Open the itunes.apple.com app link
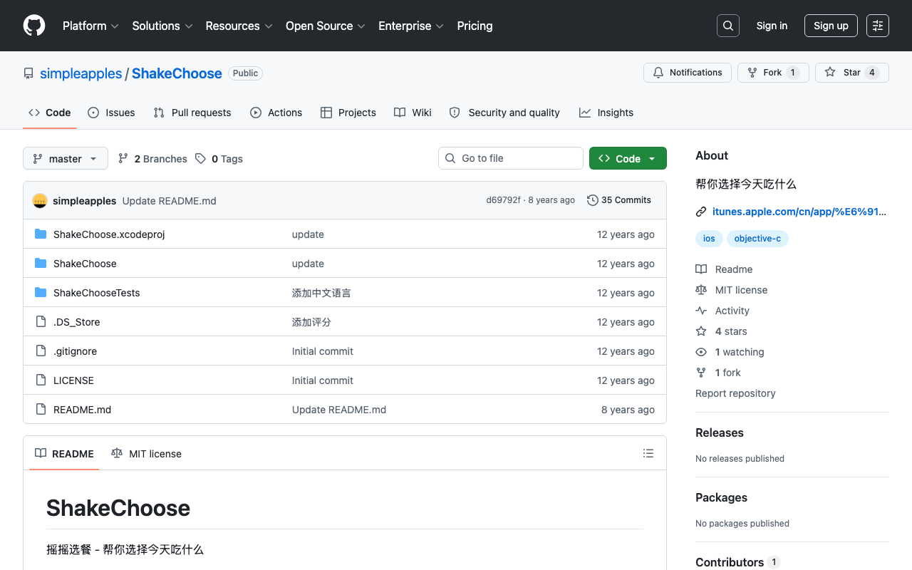912x570 pixels. (x=799, y=212)
